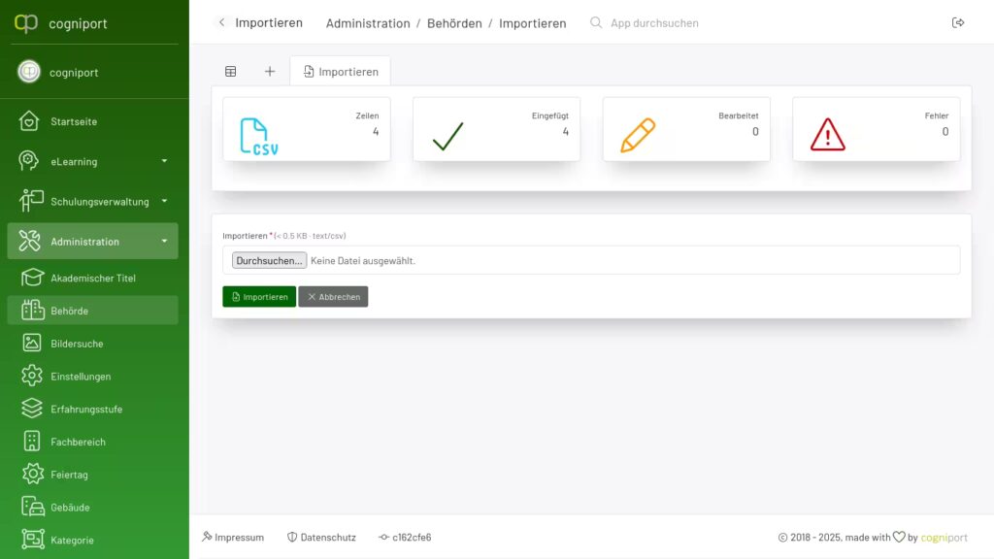The height and width of the screenshot is (559, 994).
Task: Click the cogniport logo in sidebar header
Action: pyautogui.click(x=27, y=23)
